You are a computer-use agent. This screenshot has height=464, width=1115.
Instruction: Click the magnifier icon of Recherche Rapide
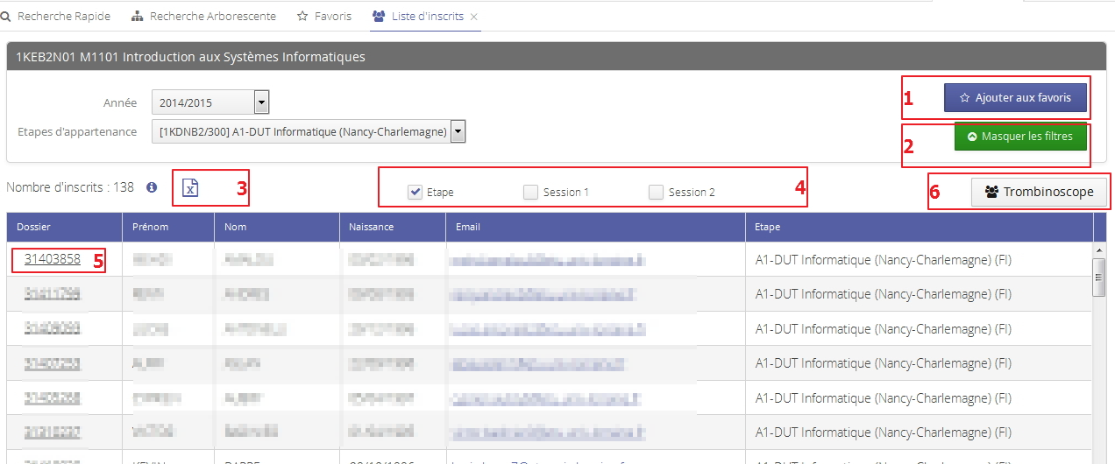[7, 17]
